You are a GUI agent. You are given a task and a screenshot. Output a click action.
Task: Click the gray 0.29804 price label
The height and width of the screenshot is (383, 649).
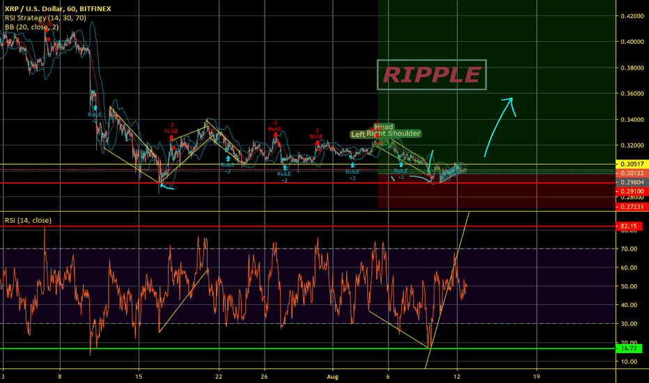click(x=632, y=182)
